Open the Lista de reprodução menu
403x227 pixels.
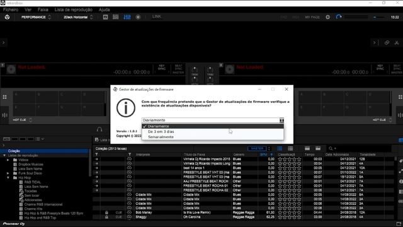pos(74,9)
